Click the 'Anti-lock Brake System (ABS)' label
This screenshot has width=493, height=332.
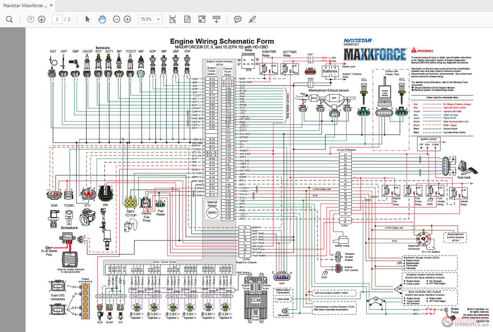[x=332, y=293]
